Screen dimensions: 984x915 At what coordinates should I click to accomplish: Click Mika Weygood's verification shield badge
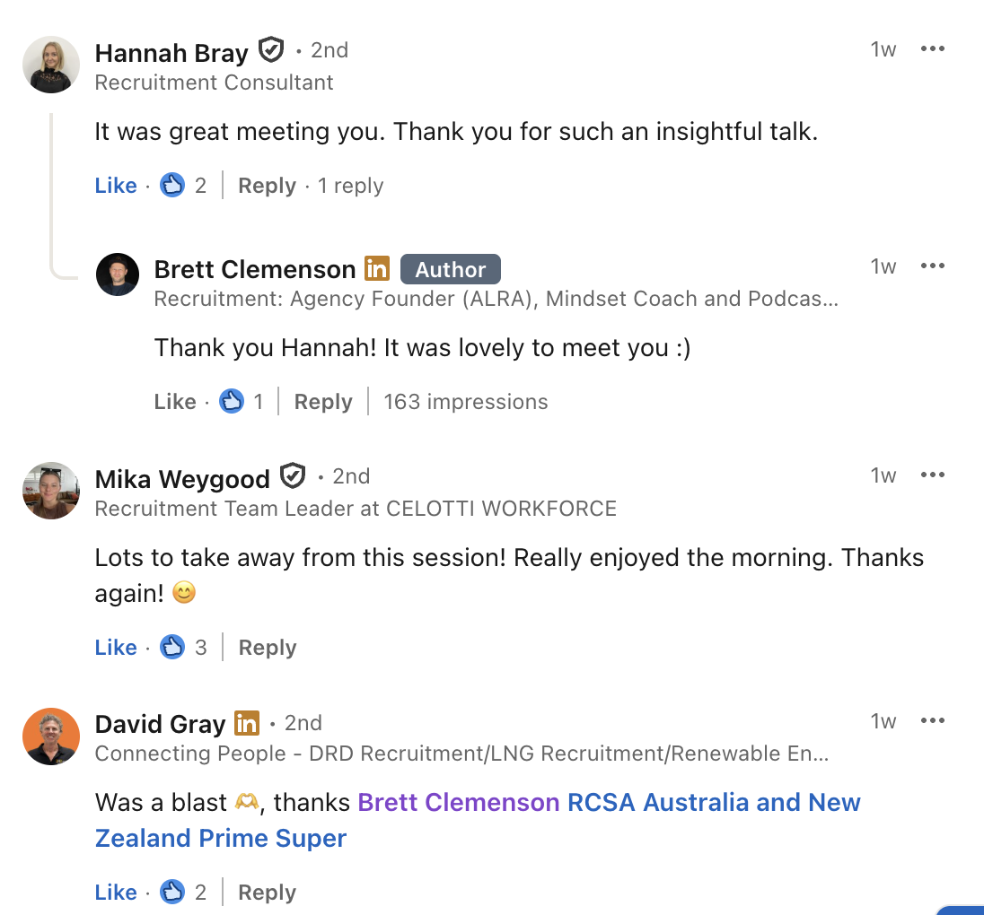(293, 476)
